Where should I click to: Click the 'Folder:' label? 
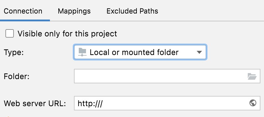[17, 76]
